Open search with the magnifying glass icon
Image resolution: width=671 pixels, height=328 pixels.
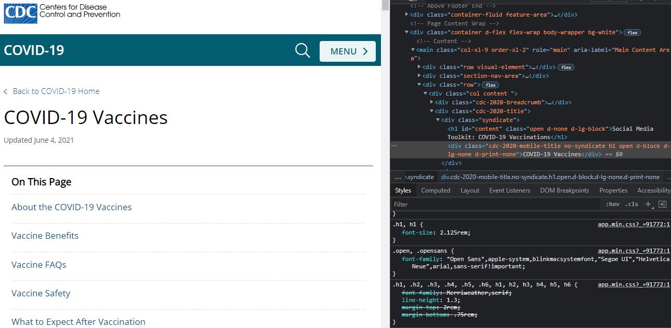pyautogui.click(x=302, y=51)
